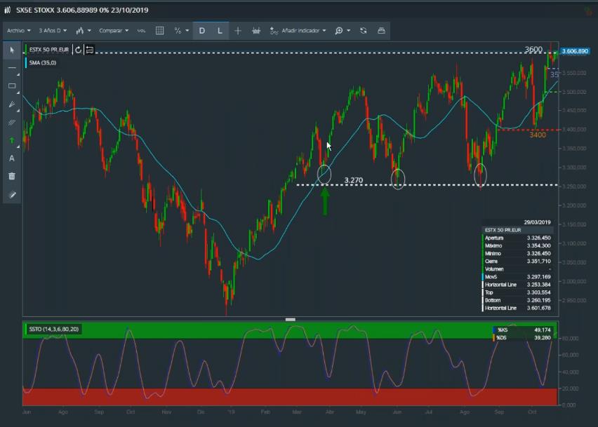Expand the chart type dropdown
Viewport: 598px width, 427px height.
tap(84, 31)
